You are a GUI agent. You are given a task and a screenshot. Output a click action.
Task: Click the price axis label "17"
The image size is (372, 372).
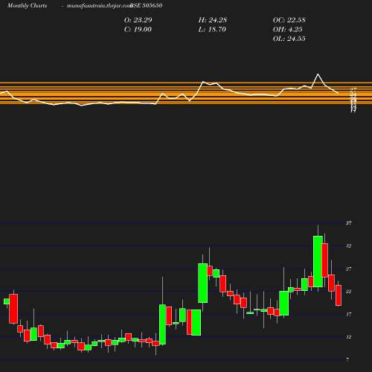pos(349,314)
